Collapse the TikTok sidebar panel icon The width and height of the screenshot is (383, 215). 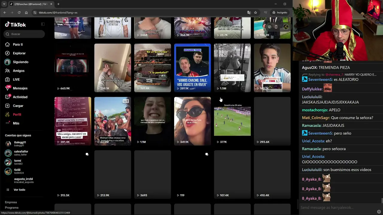coord(43,24)
